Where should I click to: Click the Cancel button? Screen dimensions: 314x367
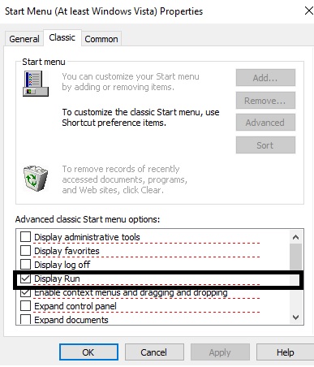point(154,352)
